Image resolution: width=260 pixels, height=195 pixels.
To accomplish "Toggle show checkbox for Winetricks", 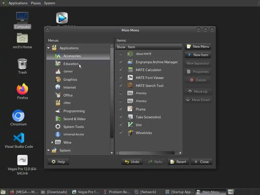I will (x=121, y=133).
